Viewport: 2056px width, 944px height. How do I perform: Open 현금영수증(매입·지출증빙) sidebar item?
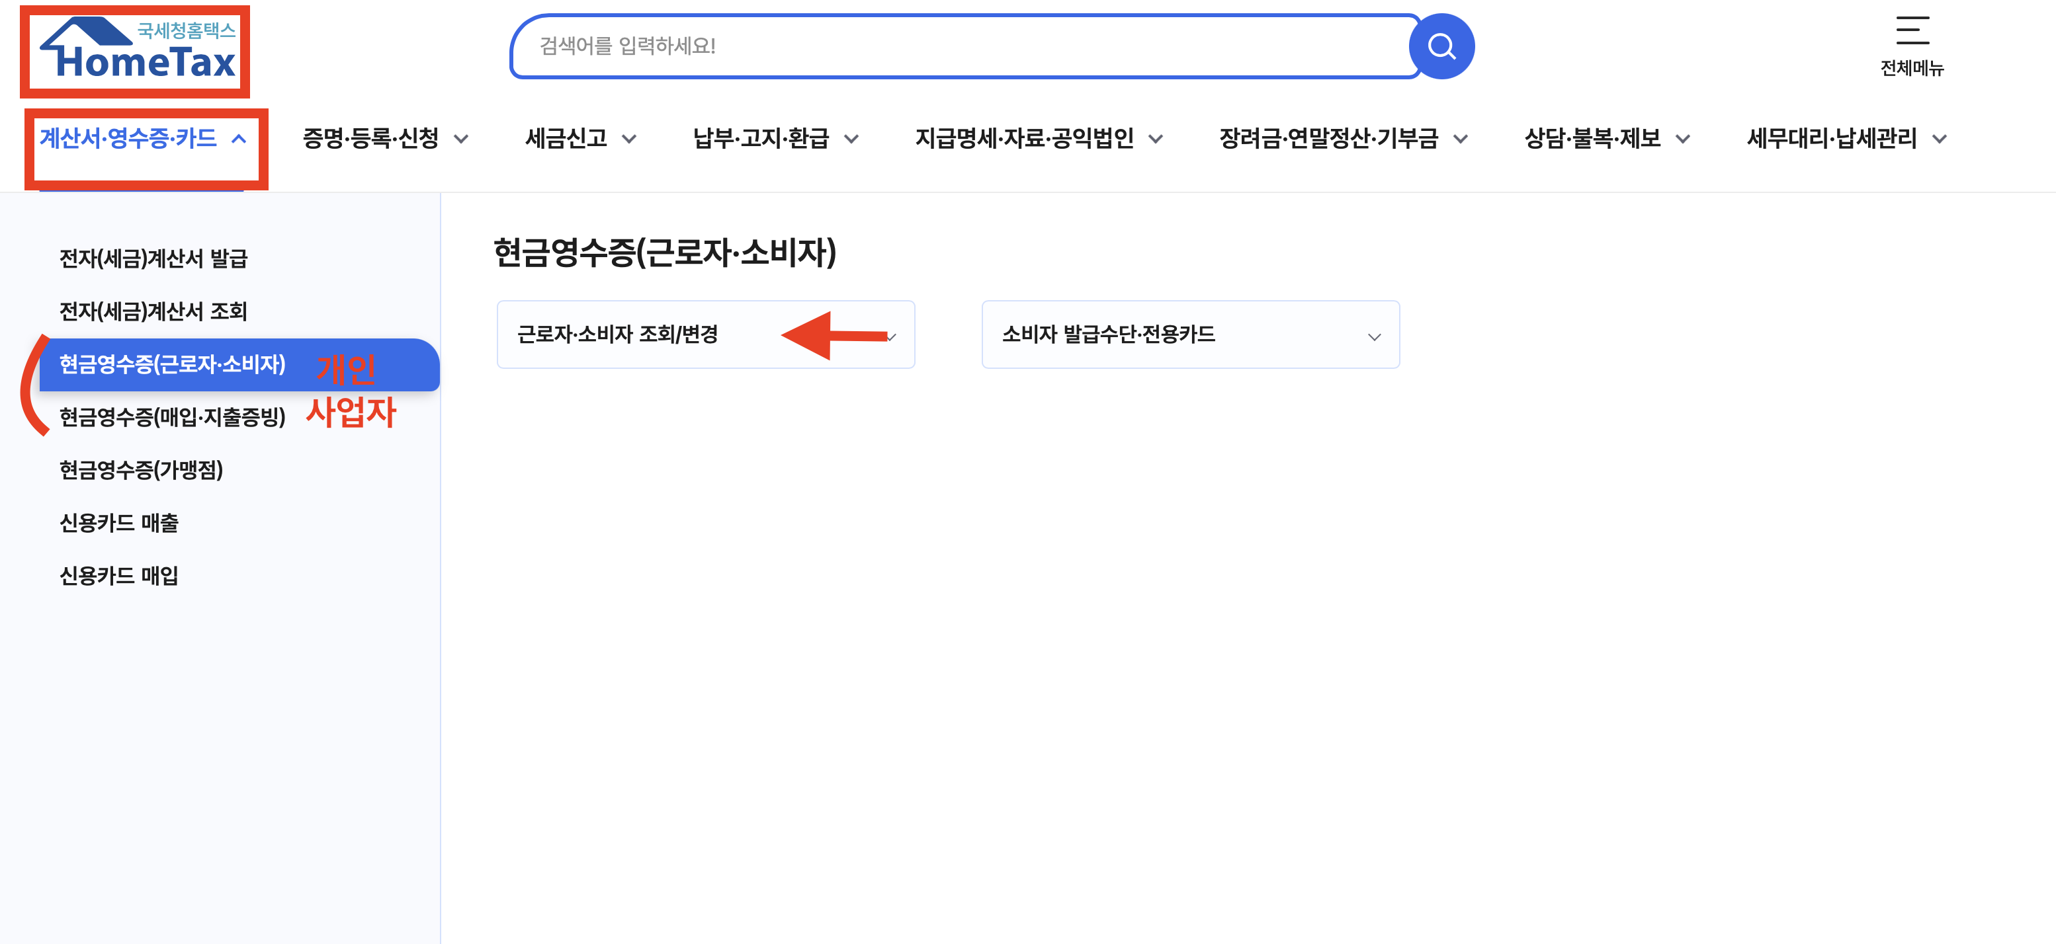173,417
